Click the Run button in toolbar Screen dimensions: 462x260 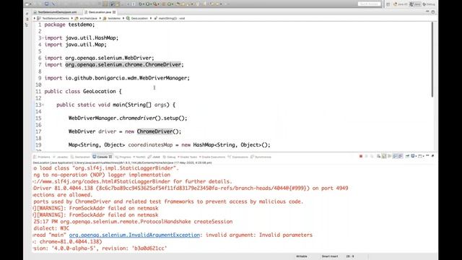(147, 4)
